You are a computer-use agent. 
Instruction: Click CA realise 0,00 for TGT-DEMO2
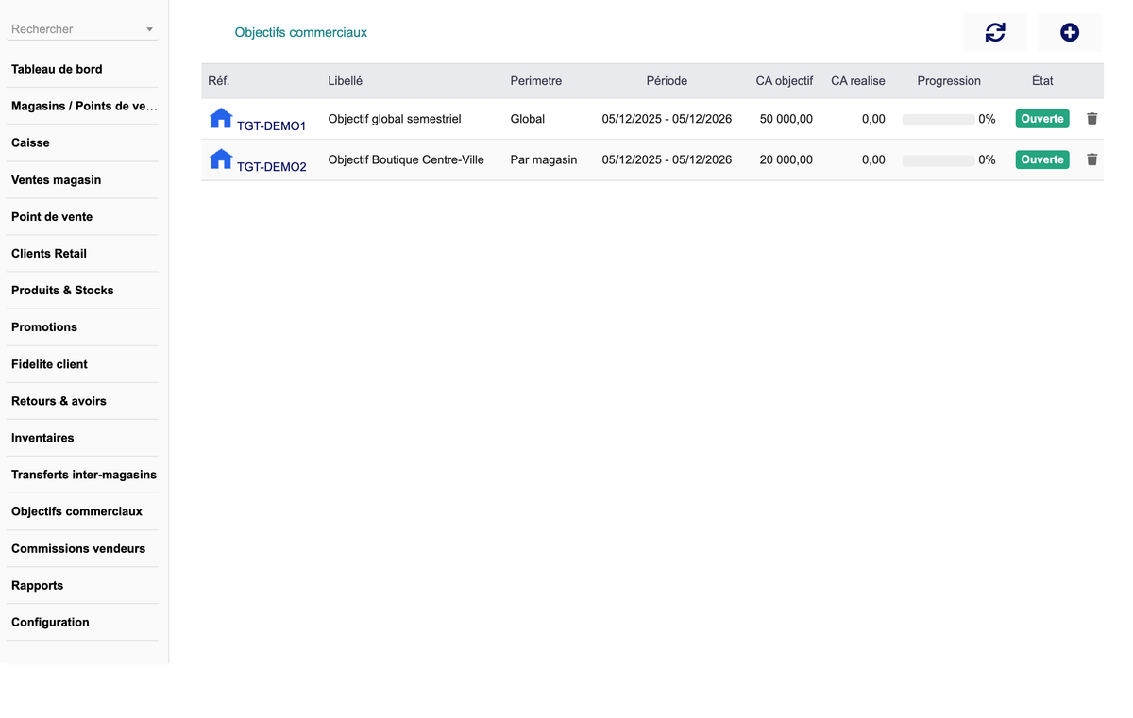pos(873,159)
